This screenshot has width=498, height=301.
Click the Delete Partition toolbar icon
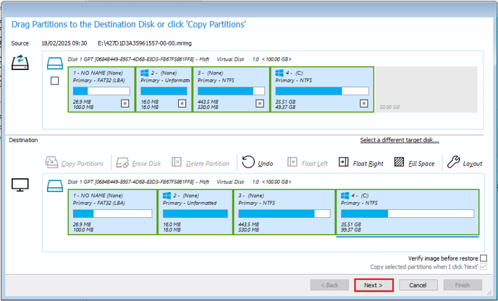pyautogui.click(x=177, y=163)
